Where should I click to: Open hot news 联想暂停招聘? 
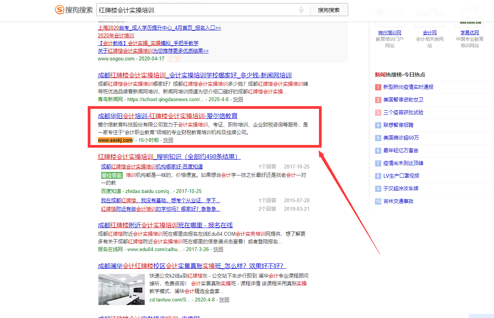tap(398, 125)
